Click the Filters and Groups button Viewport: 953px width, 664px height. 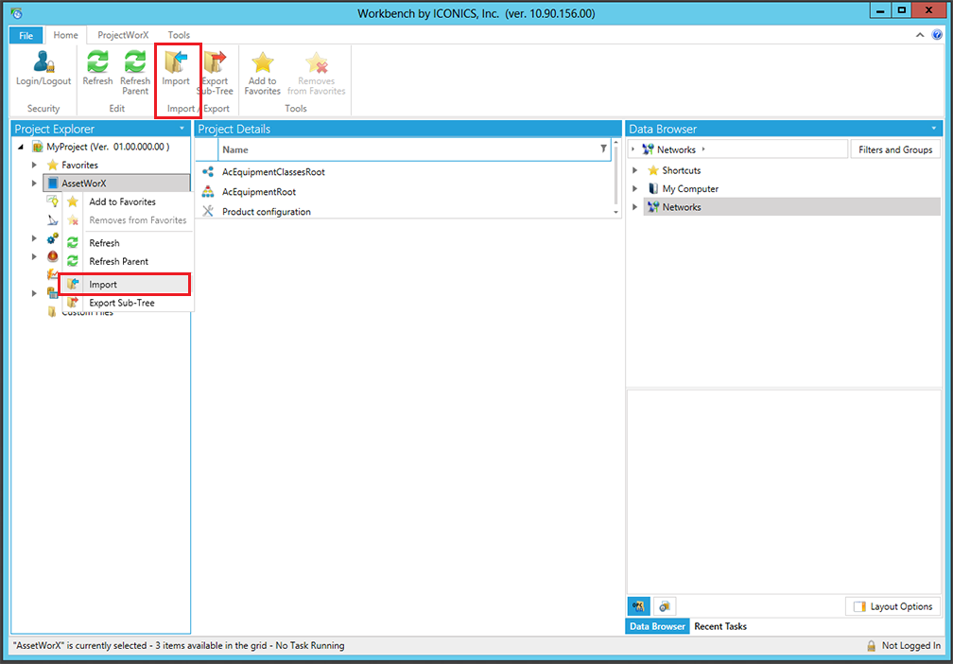tap(895, 149)
